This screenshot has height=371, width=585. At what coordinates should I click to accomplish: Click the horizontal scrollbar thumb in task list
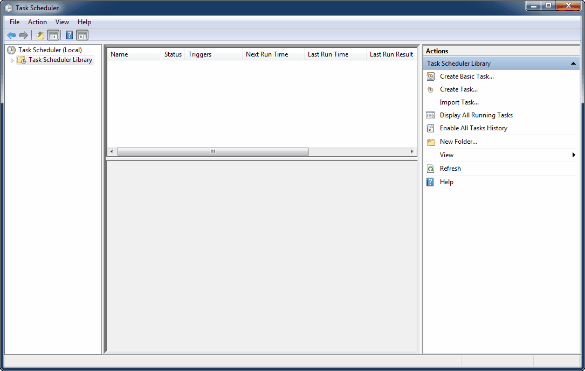[x=212, y=152]
